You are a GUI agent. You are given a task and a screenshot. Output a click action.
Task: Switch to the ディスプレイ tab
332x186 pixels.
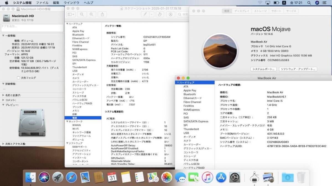coord(242,11)
